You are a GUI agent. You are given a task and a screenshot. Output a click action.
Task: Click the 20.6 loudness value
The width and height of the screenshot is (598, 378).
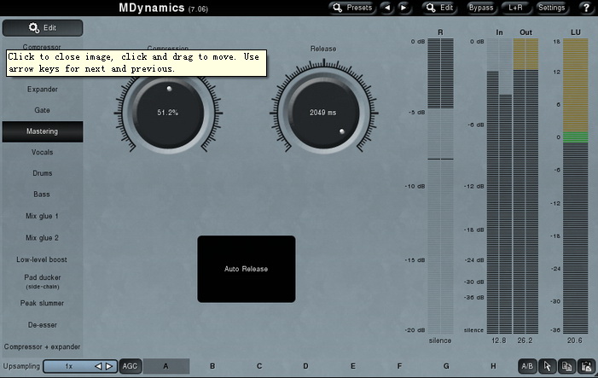coord(575,340)
